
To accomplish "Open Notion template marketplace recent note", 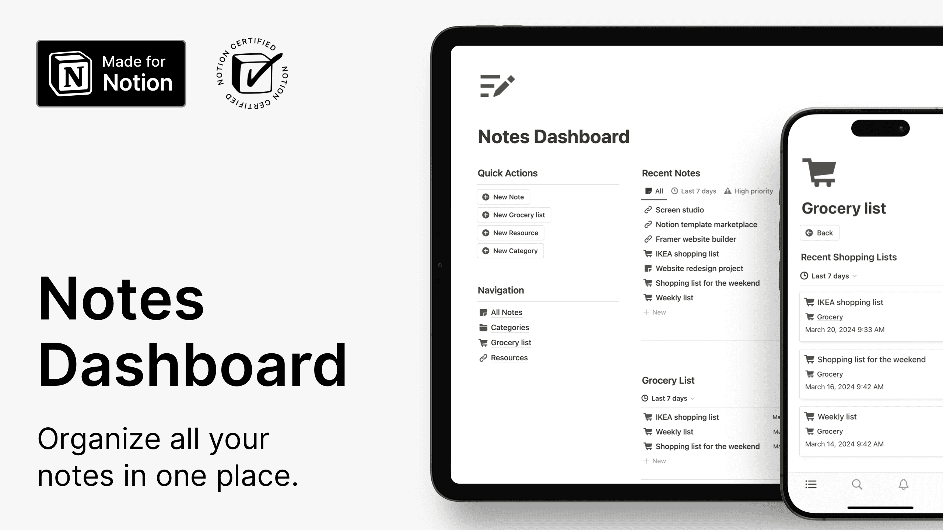I will point(706,224).
